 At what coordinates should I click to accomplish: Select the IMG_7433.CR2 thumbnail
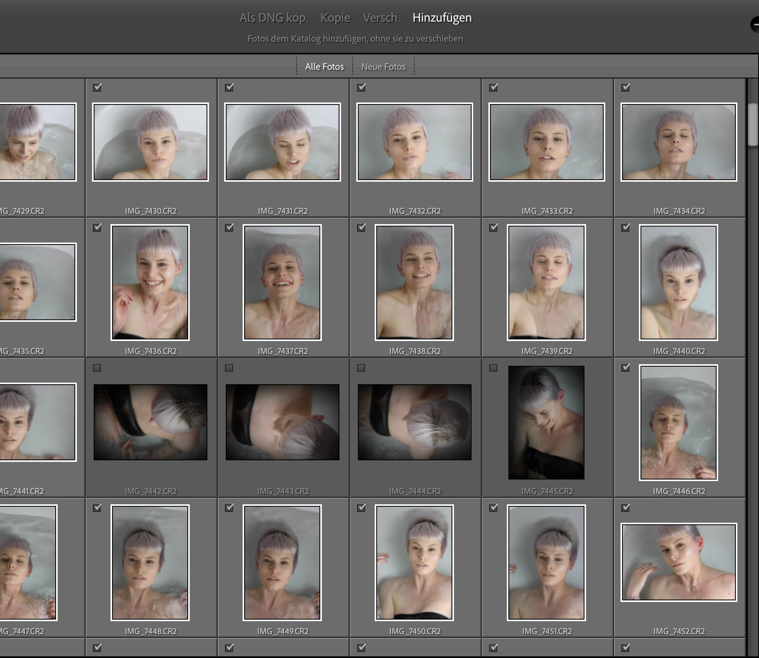click(x=547, y=142)
